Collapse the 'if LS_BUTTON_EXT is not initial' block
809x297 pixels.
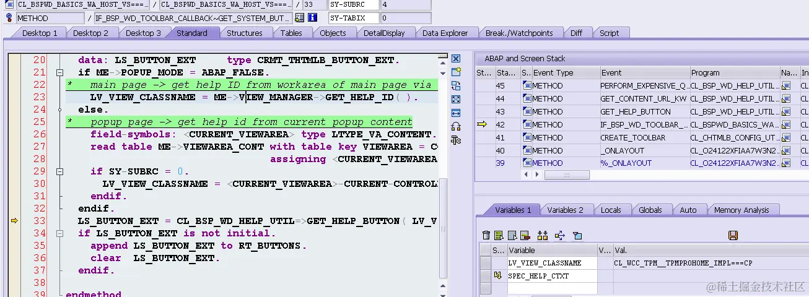(59, 233)
